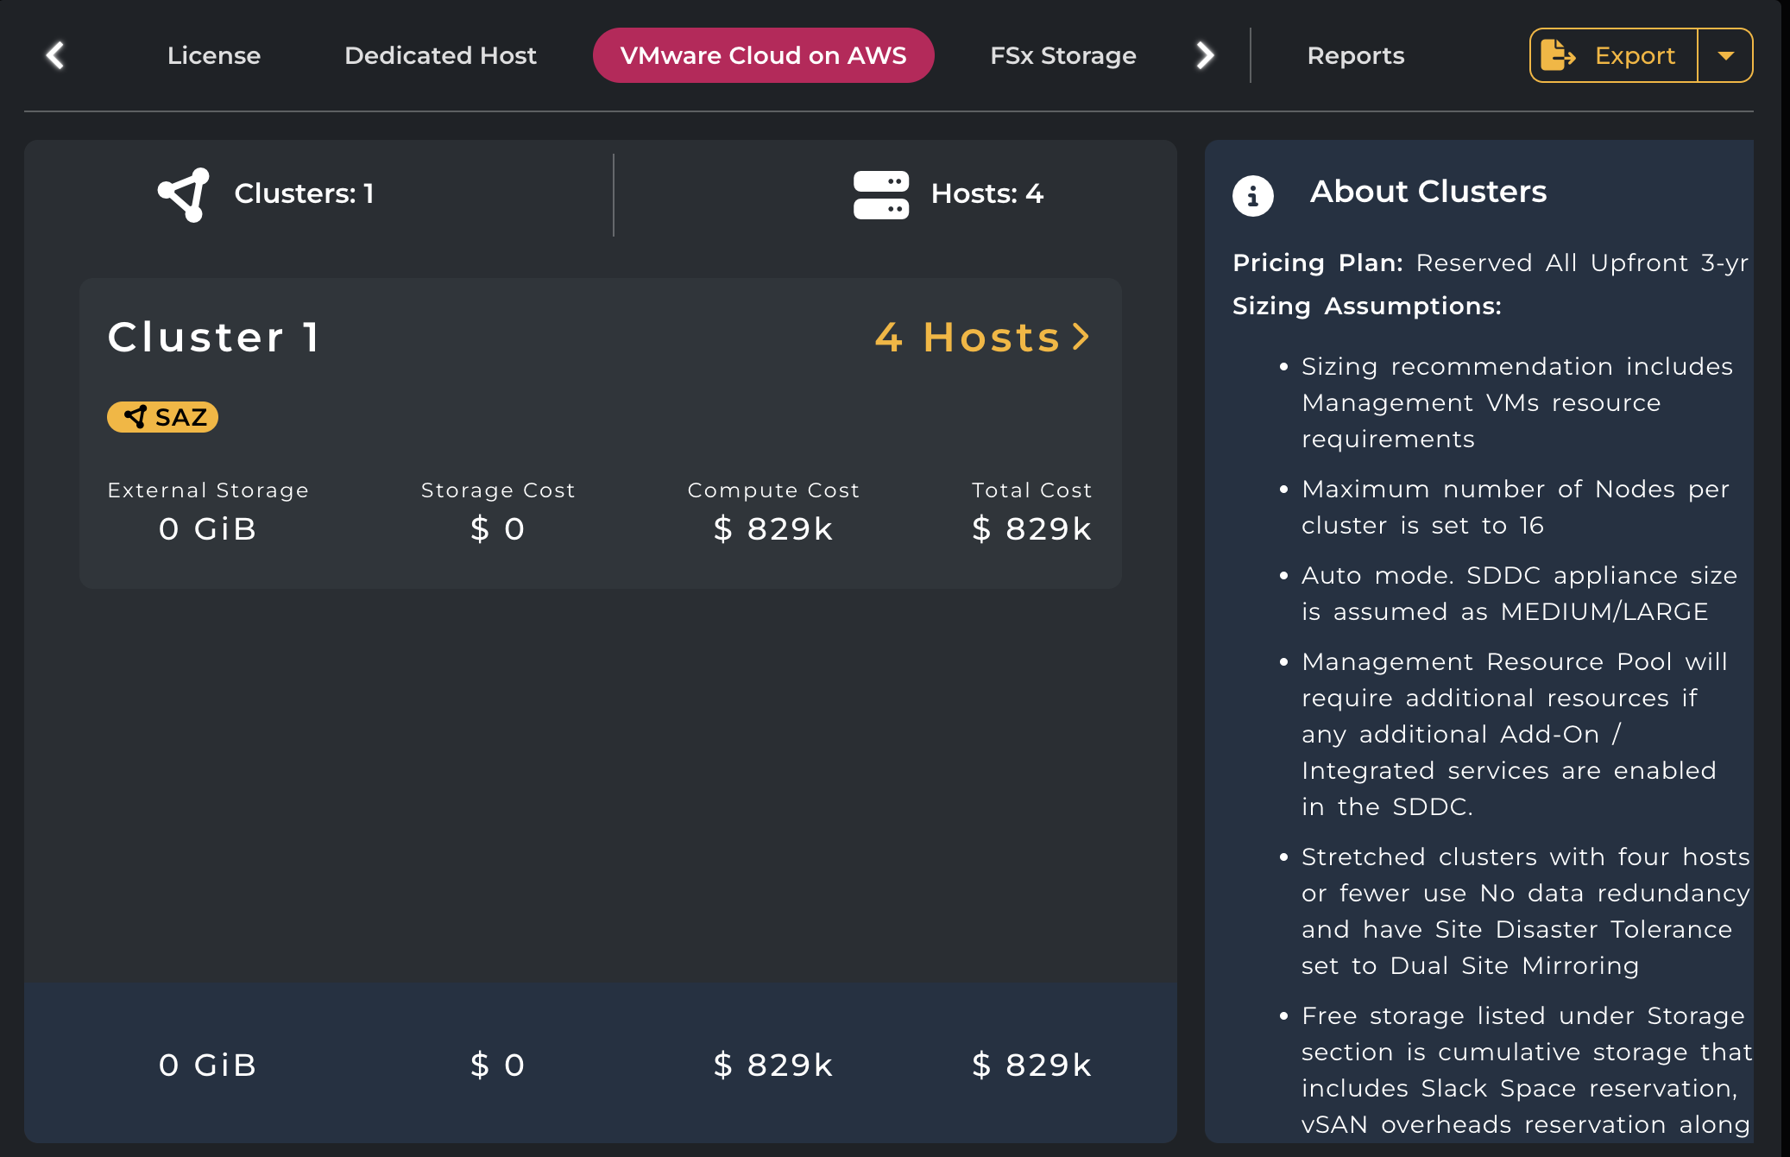
Task: Click the About Clusters heading
Action: click(1428, 192)
